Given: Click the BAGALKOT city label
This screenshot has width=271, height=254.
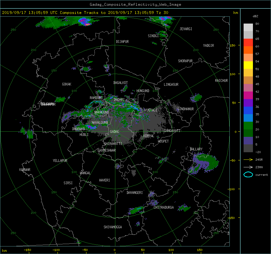Looking at the screenshot, I should click(120, 83).
